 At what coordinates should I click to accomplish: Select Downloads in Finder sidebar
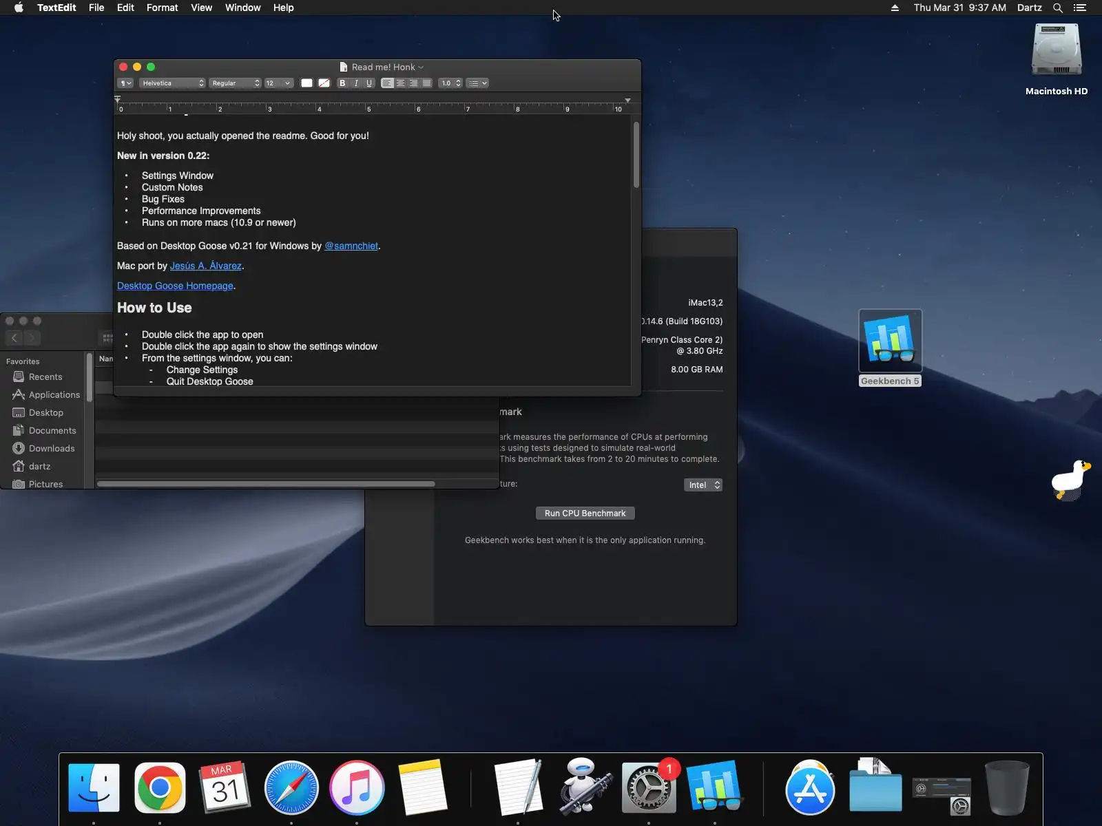pyautogui.click(x=52, y=449)
